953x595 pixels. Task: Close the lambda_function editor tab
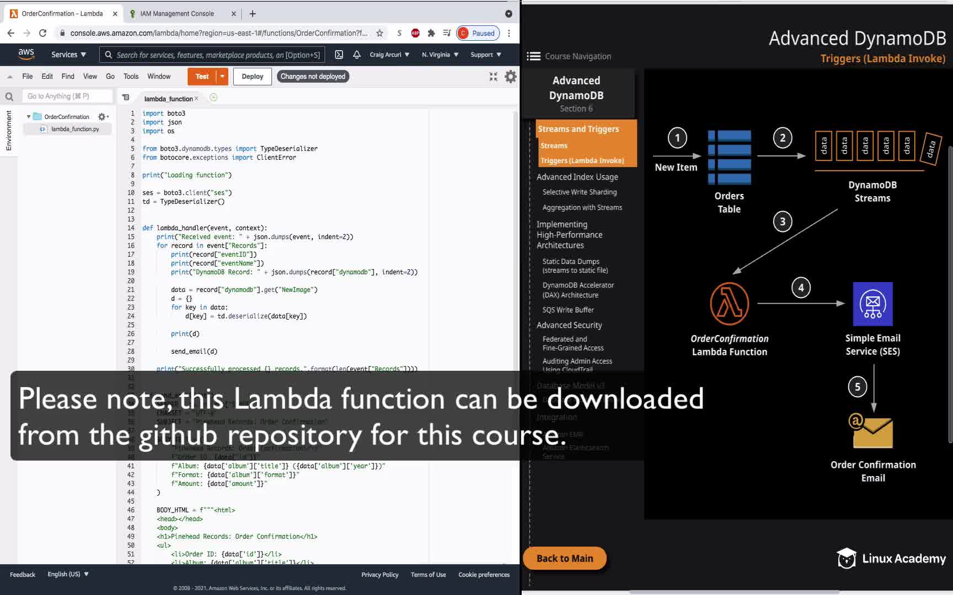click(196, 99)
